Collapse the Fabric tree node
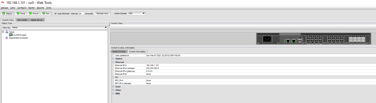The width and height of the screenshot is (376, 103). 3,32
